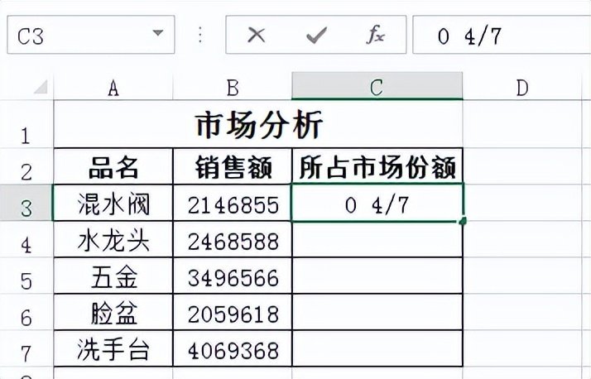
Task: Select empty market share cell in 洗手台 row
Action: pos(377,348)
